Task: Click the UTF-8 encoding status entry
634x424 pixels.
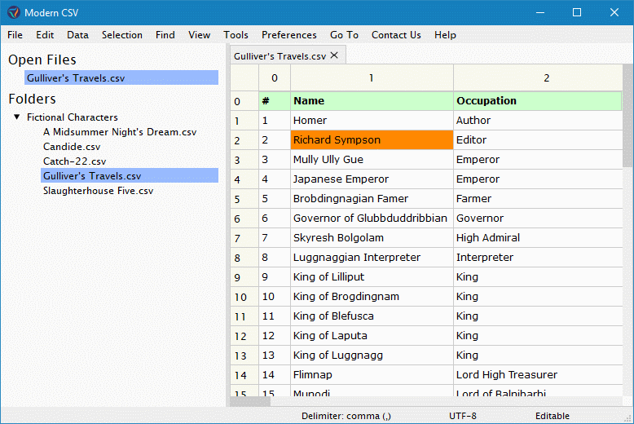Action: (x=463, y=416)
